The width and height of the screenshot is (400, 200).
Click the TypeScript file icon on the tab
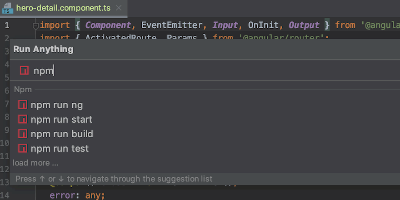7,8
